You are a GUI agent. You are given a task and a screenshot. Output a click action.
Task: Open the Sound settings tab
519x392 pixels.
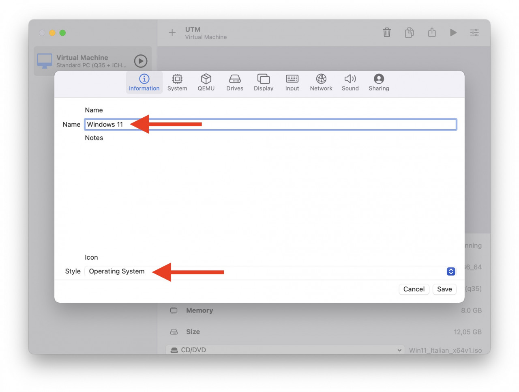(350, 83)
